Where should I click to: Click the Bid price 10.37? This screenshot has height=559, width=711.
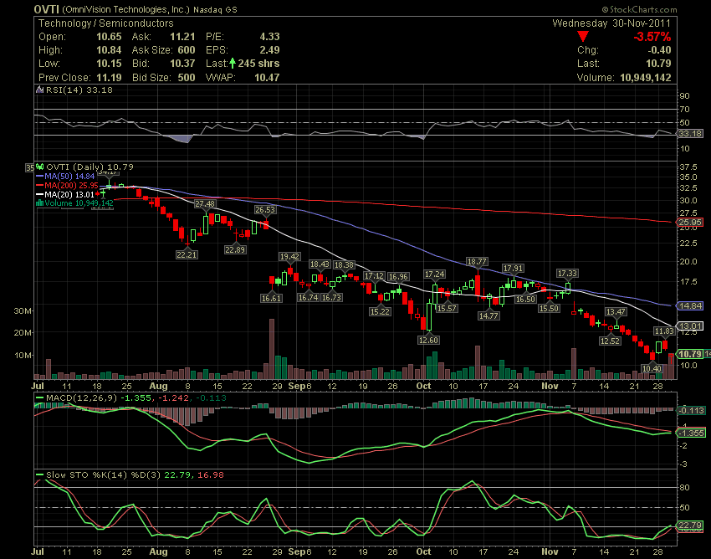[182, 64]
